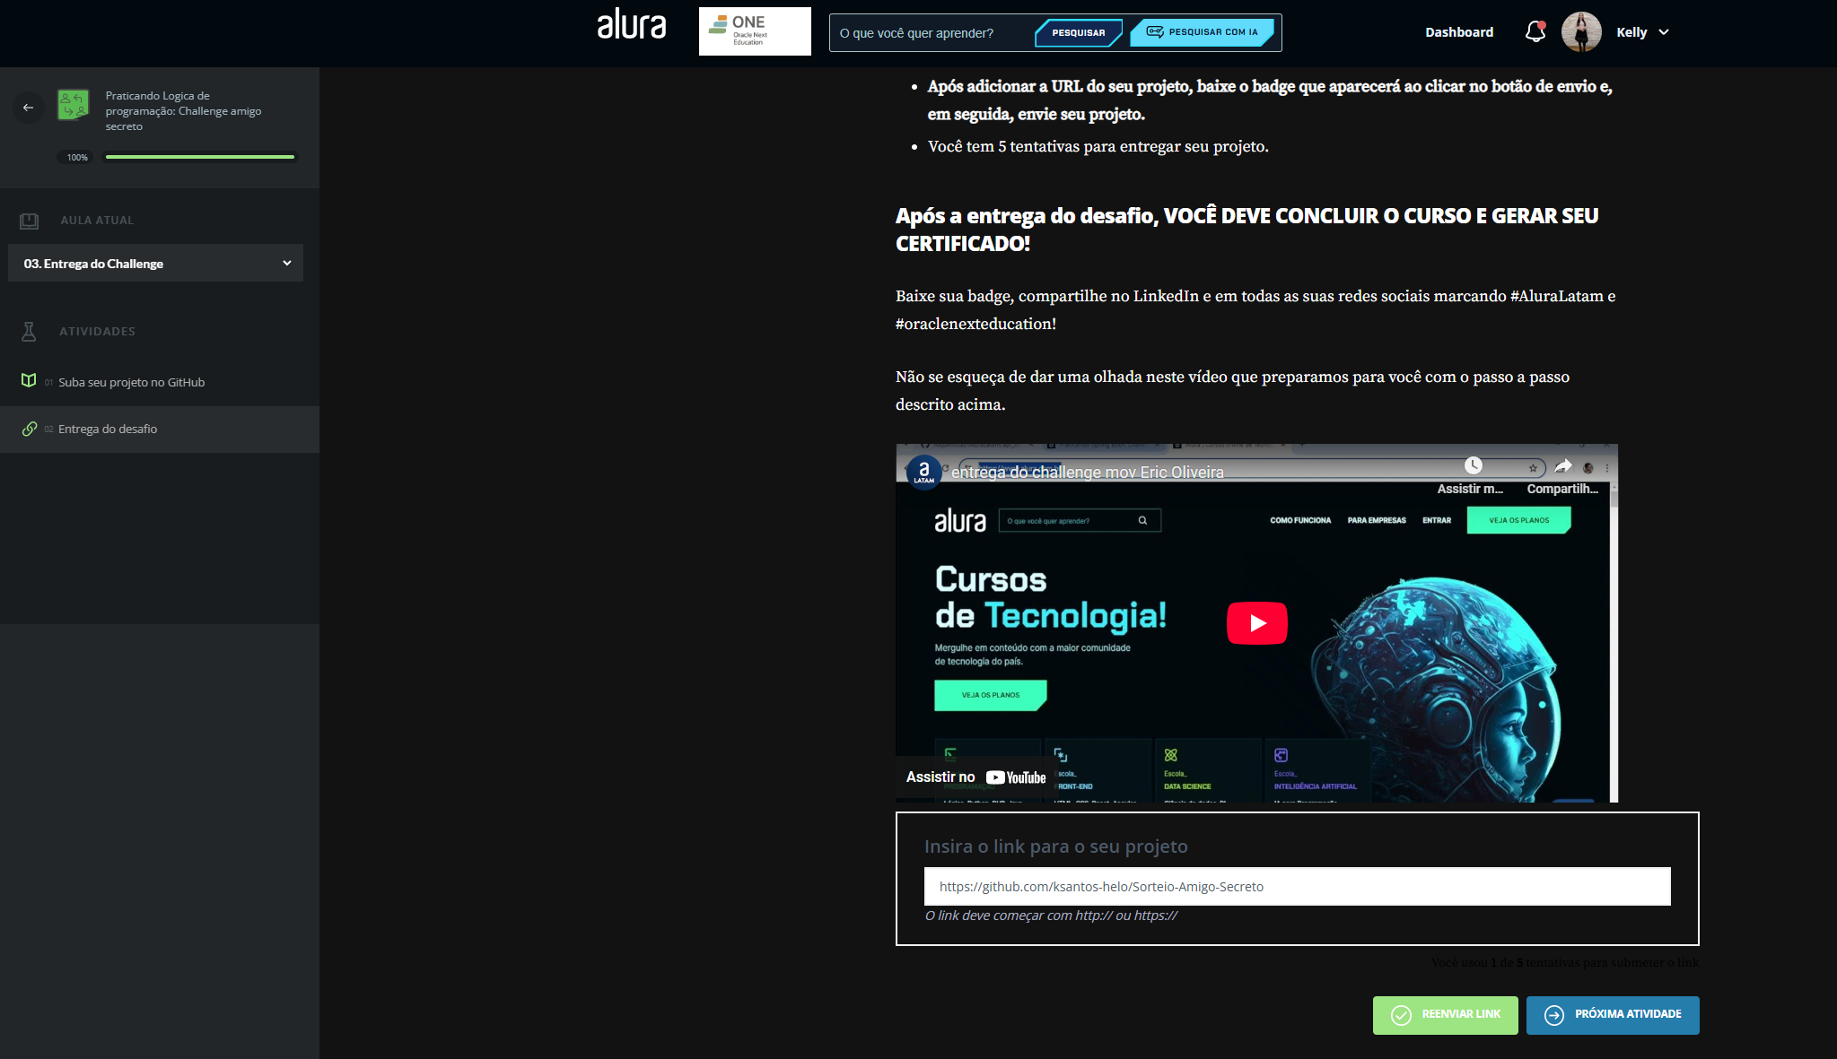Click the link icon beside Entrega do desafio
The width and height of the screenshot is (1837, 1059).
[30, 429]
